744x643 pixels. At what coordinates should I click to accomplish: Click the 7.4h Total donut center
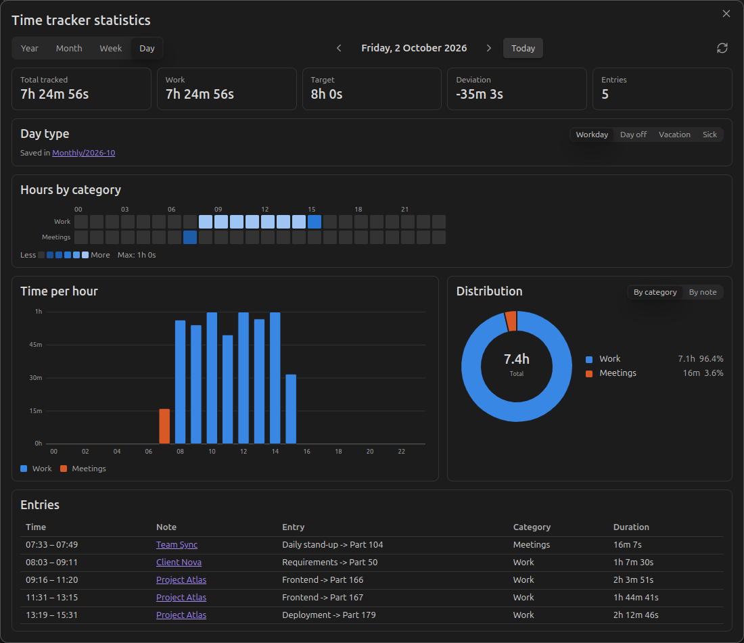point(516,364)
